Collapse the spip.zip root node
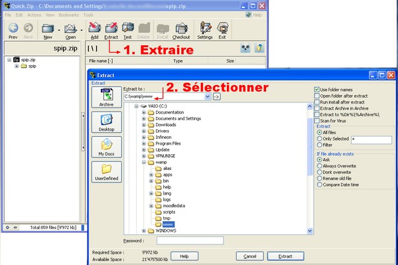398x265 pixels. pos(9,60)
